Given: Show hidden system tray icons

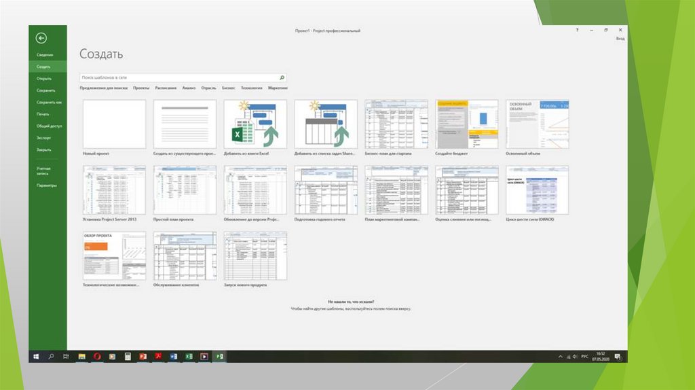Looking at the screenshot, I should pos(560,356).
